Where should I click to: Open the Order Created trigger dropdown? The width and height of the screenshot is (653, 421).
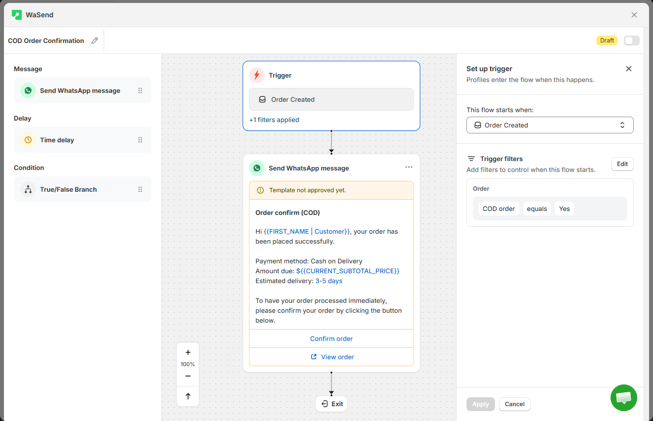(x=550, y=125)
